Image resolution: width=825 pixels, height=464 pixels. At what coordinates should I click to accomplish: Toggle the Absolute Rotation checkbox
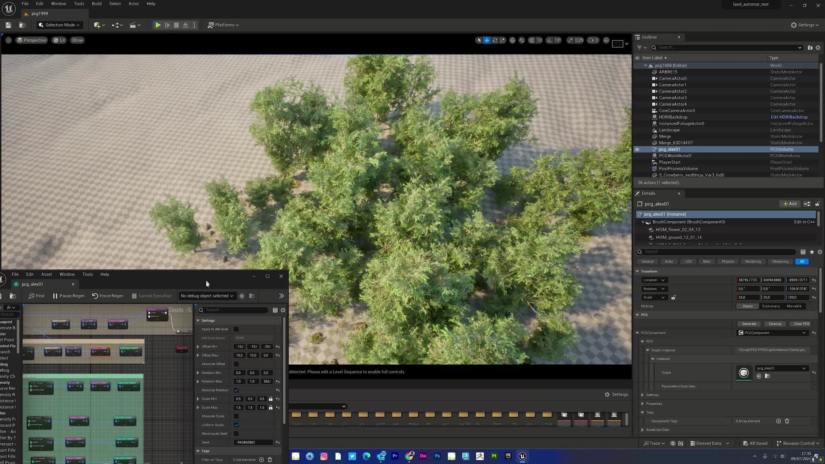point(236,390)
